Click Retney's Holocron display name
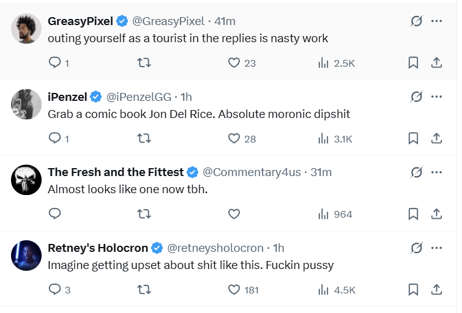 (x=98, y=248)
